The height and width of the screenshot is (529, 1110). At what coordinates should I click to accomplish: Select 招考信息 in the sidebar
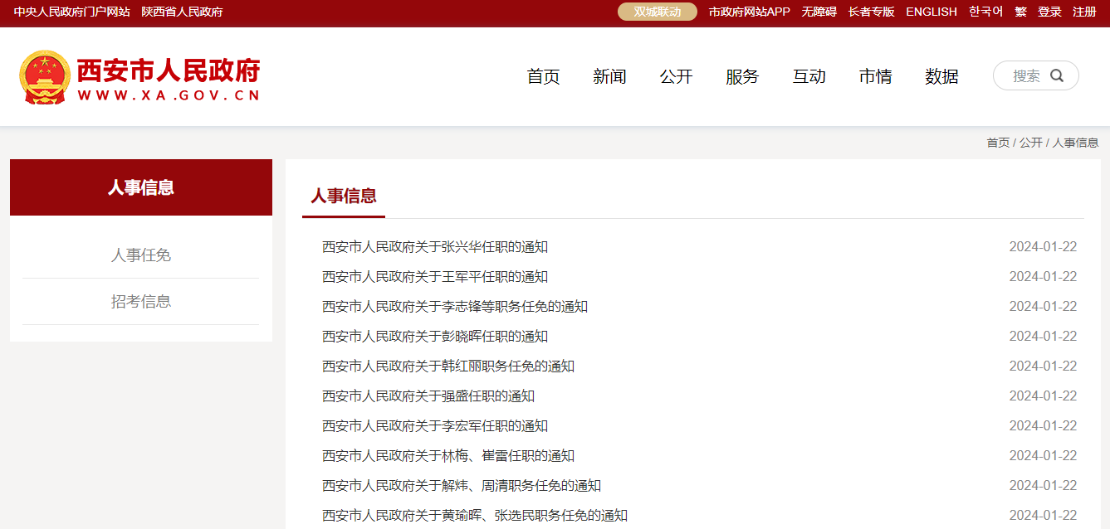pyautogui.click(x=141, y=302)
